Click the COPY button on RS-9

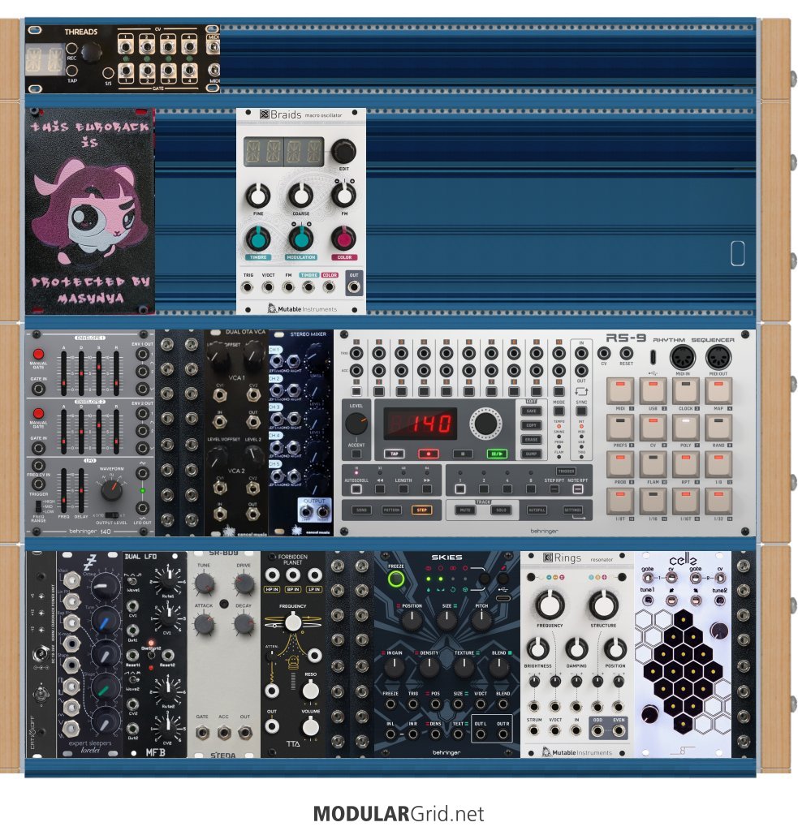[531, 425]
